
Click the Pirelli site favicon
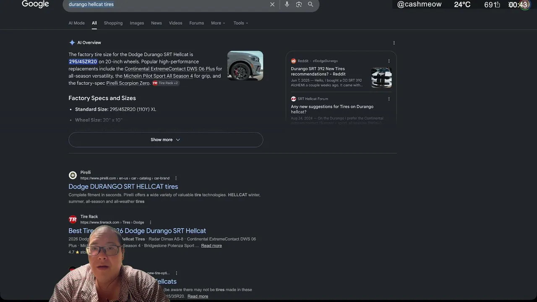73,175
